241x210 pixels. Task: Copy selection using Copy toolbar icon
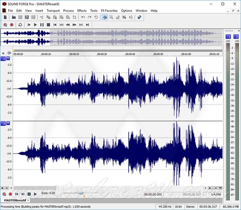tap(49, 17)
